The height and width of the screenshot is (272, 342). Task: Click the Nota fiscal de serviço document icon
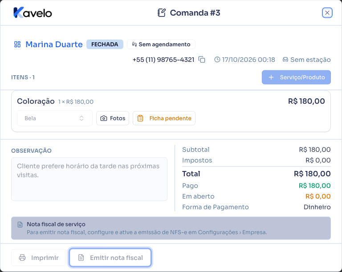(x=20, y=224)
